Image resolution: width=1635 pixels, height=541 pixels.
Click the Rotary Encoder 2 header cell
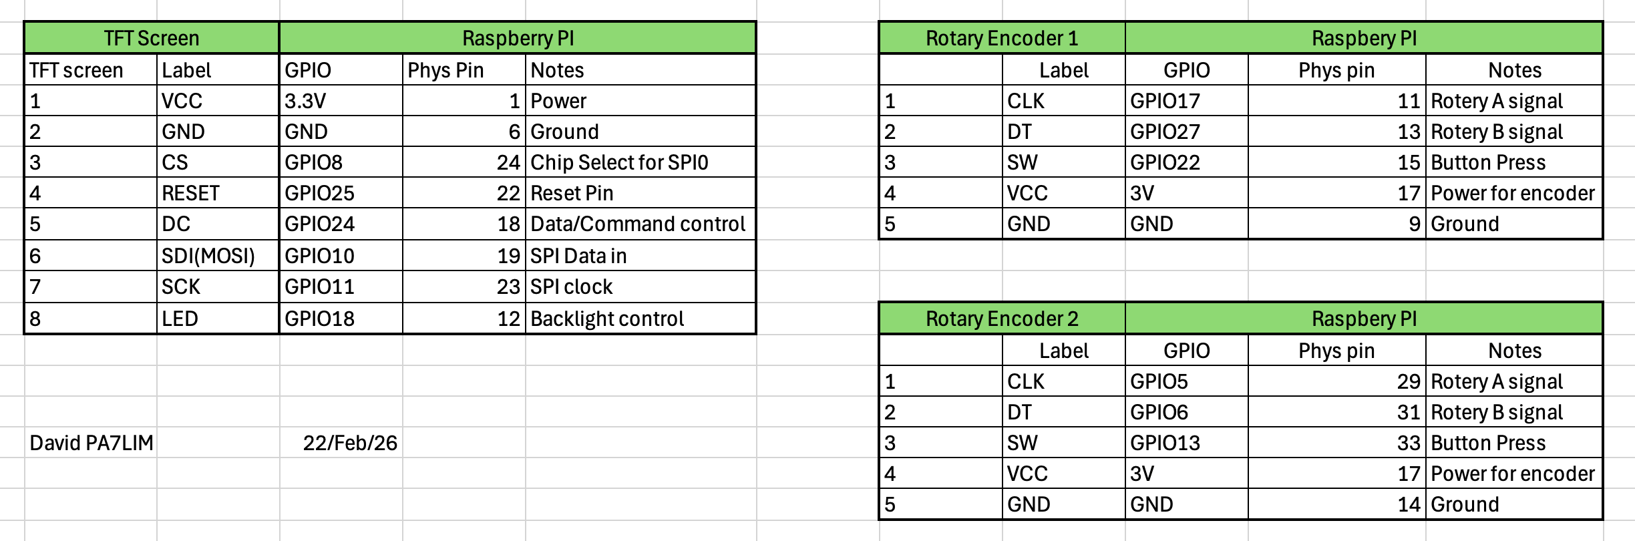point(1001,319)
